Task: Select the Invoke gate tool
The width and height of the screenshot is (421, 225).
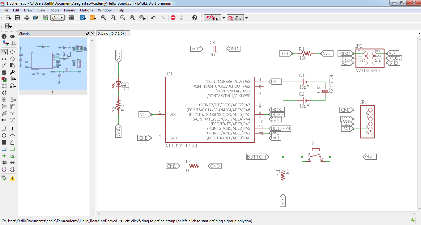Action: (x=4, y=120)
